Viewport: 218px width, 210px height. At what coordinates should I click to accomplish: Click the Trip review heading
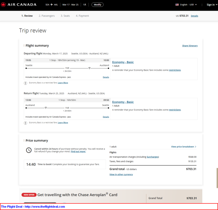(x=33, y=31)
